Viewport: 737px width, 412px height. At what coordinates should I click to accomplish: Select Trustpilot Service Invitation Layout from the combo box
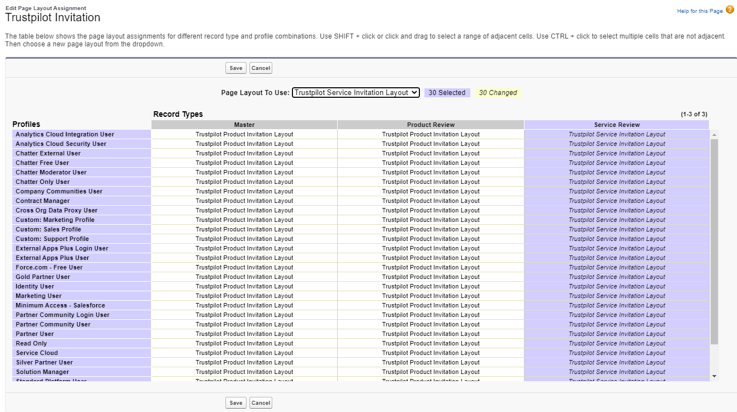click(x=355, y=92)
